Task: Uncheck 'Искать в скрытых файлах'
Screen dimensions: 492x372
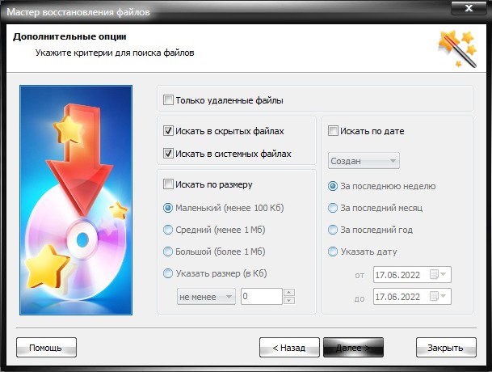Action: point(168,131)
